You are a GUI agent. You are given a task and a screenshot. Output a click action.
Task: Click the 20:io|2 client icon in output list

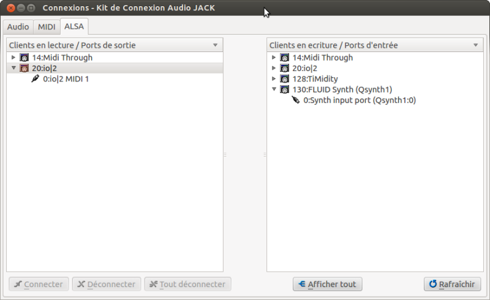24,68
